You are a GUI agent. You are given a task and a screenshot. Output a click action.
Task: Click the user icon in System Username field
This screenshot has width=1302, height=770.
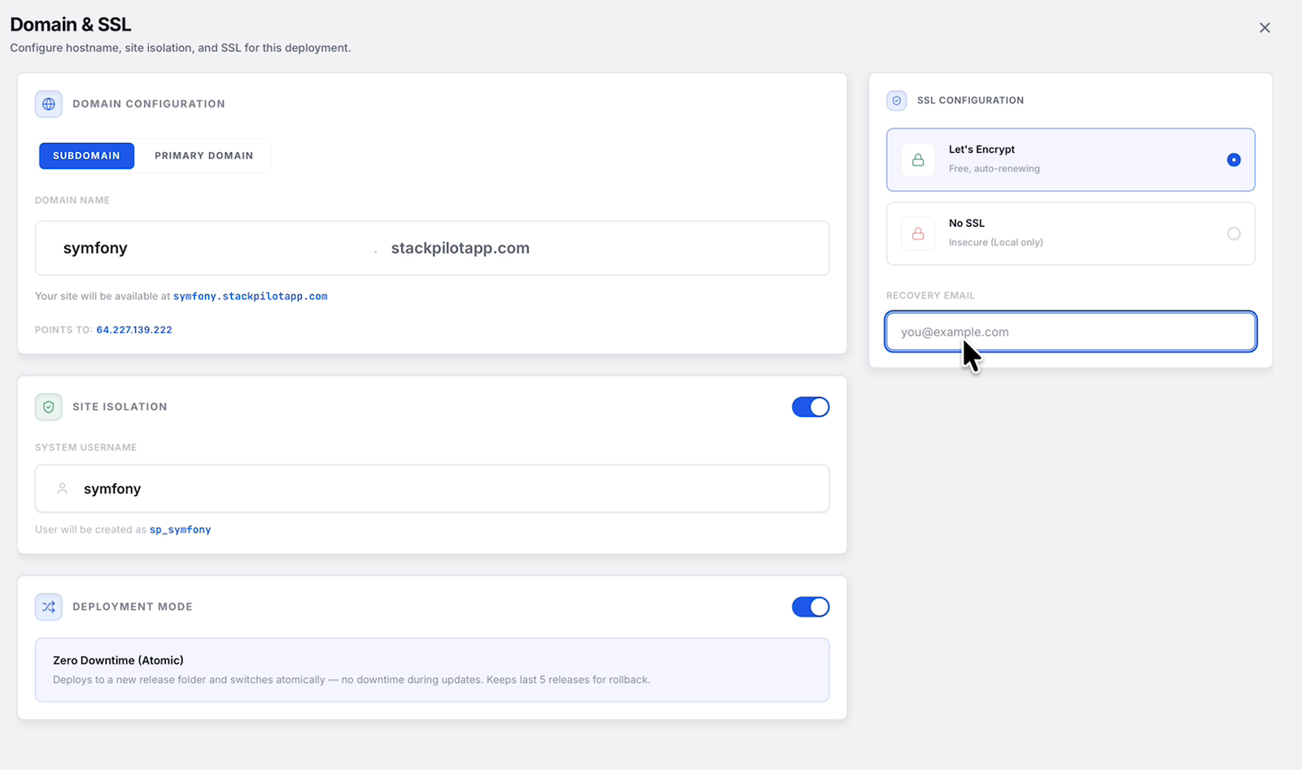point(62,489)
